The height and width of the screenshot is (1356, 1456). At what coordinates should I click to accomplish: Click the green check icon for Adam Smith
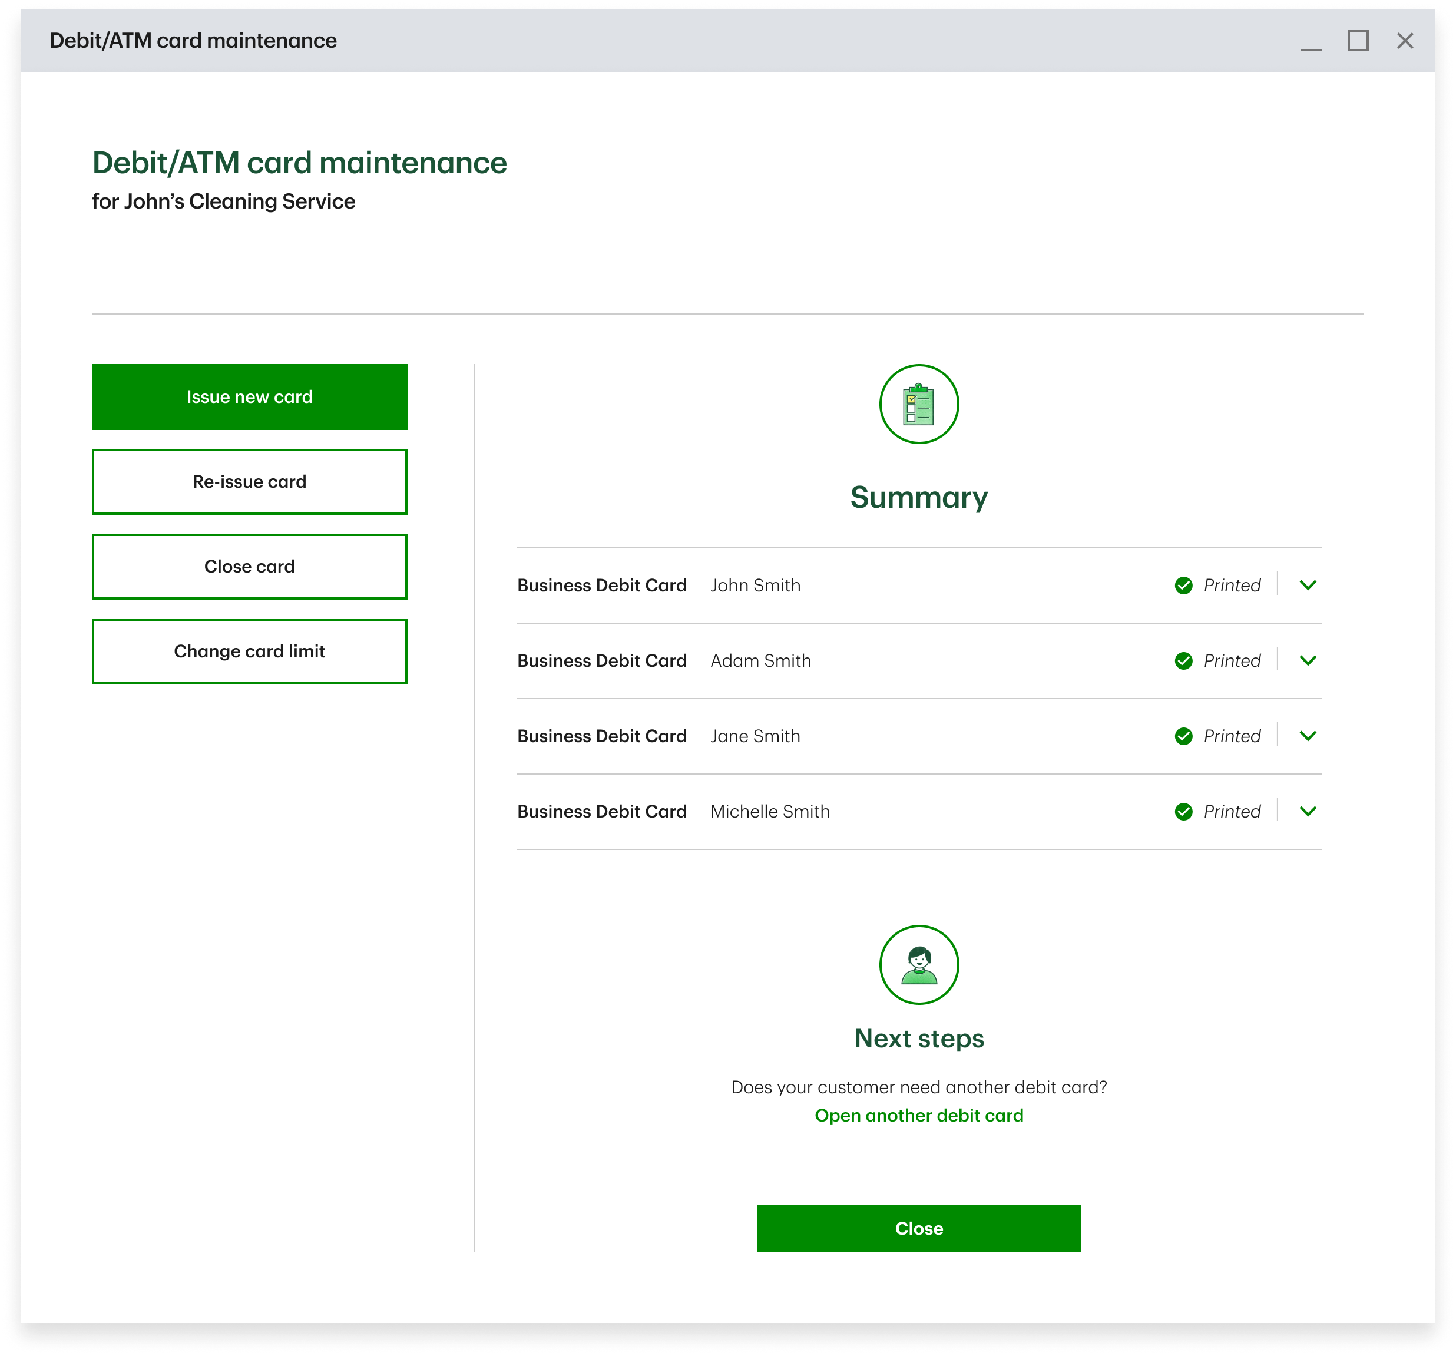point(1183,661)
